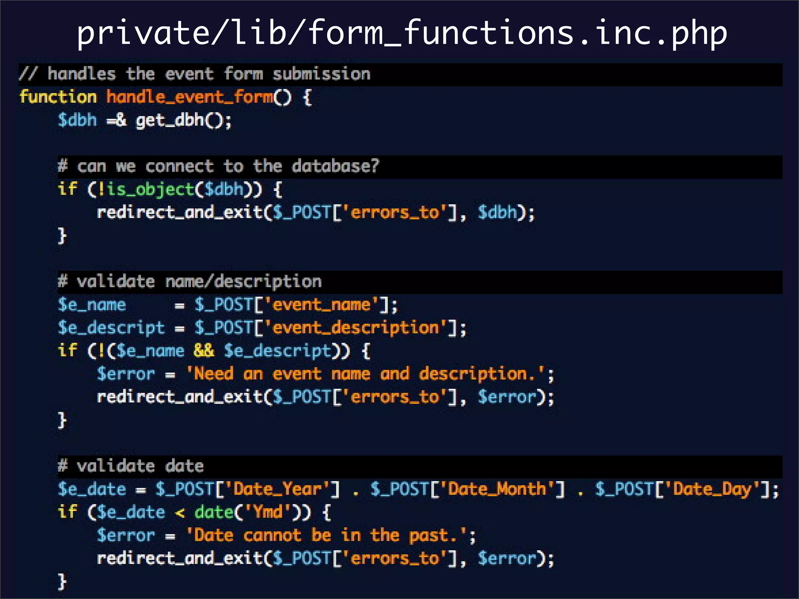Click the 'Date_Month' string key
Image resolution: width=799 pixels, height=599 pixels.
click(x=497, y=489)
